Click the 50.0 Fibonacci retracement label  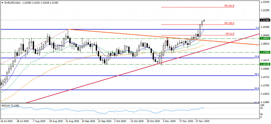click(x=256, y=89)
